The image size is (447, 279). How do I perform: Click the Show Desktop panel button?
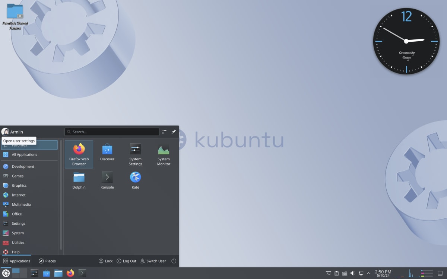[x=440, y=273]
